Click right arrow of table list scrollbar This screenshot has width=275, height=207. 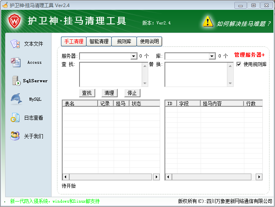pyautogui.click(x=156, y=177)
